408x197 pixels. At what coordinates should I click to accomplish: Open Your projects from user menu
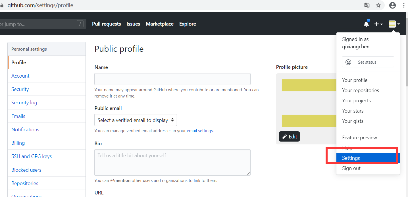pos(368,101)
